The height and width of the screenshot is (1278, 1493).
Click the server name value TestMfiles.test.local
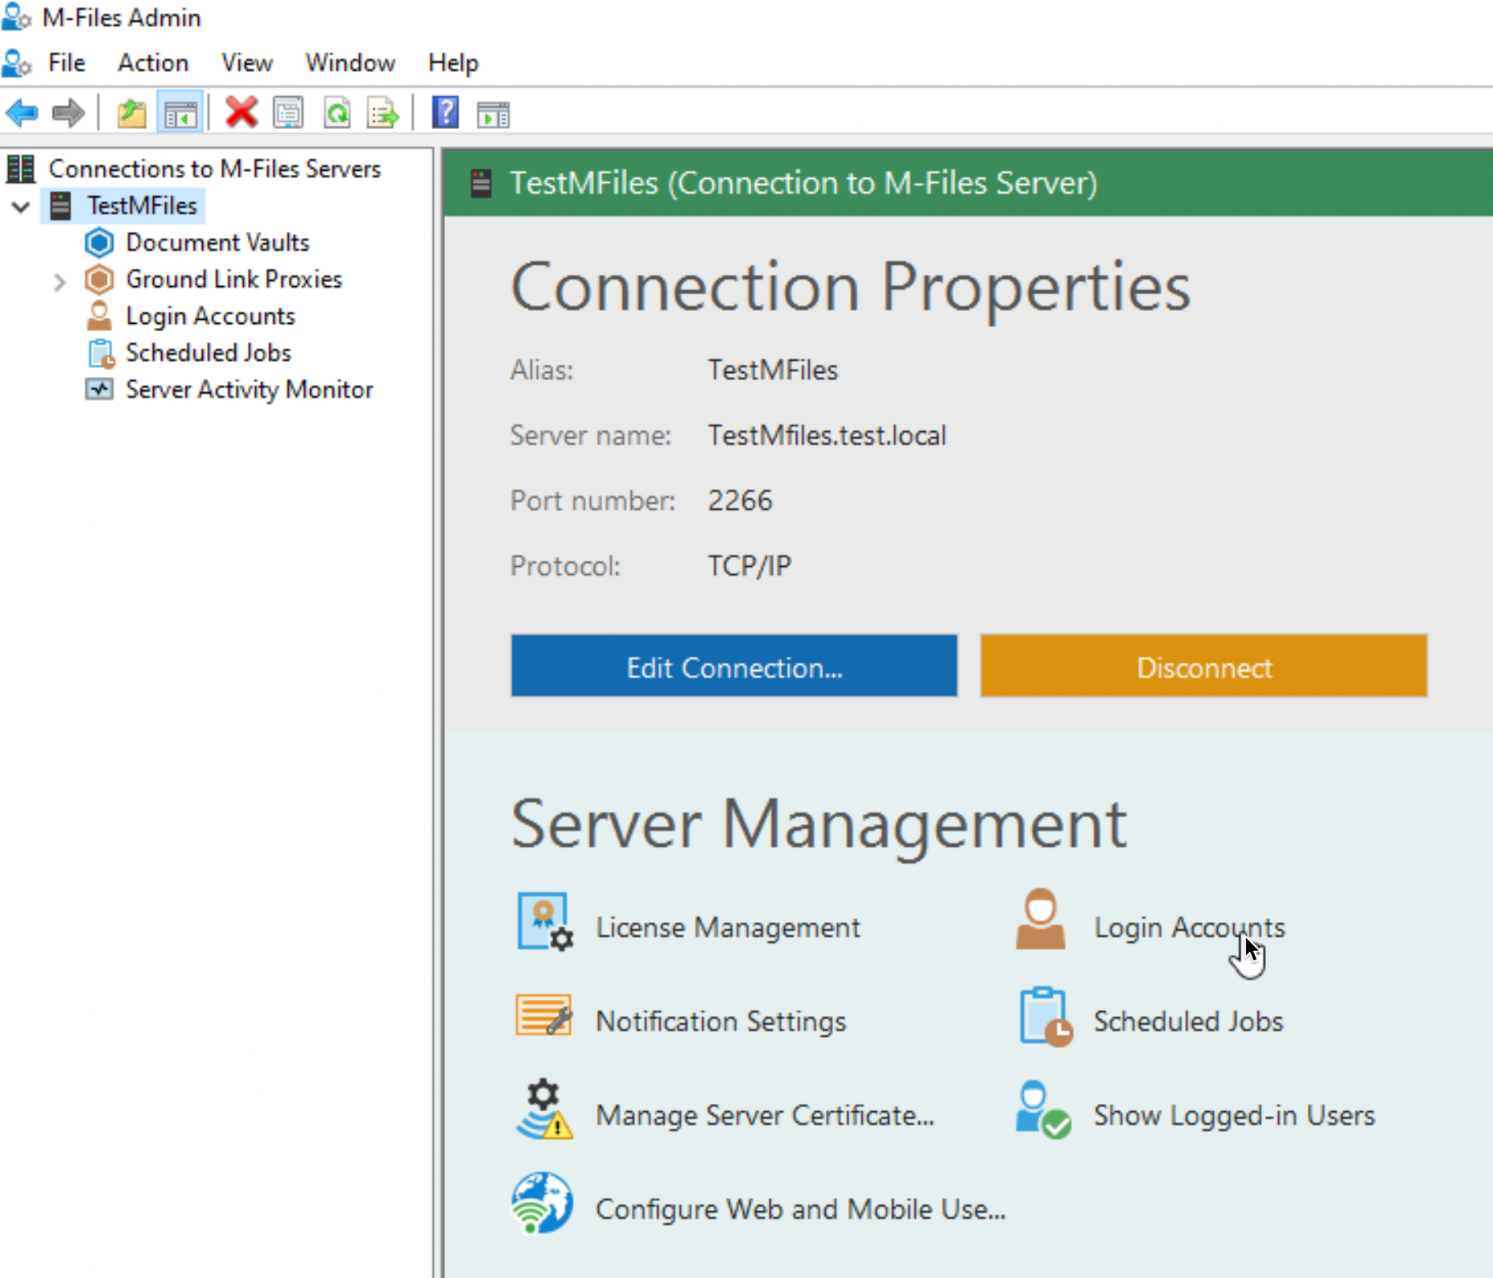pos(827,435)
